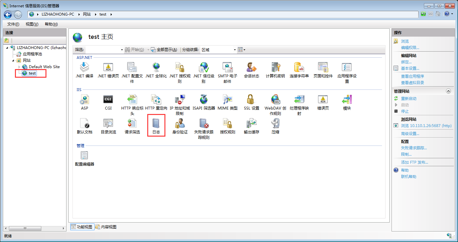Open the 计算机密钥 feature
Viewport: 458px width, 242px height.
tap(275, 70)
